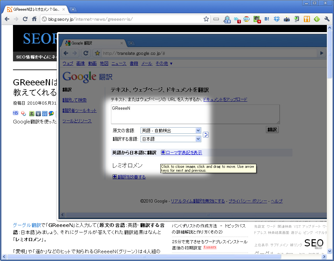Expand the 翻訳する言語 target language dropdown

coord(171,139)
